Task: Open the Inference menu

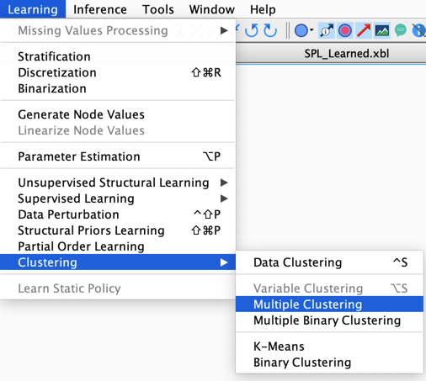Action: coord(100,9)
